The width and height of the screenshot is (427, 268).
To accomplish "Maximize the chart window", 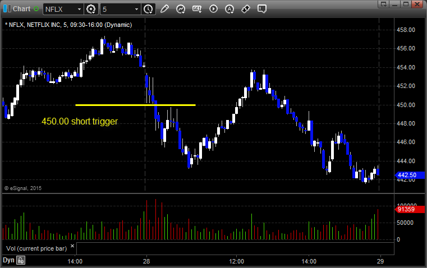I will (x=406, y=4).
